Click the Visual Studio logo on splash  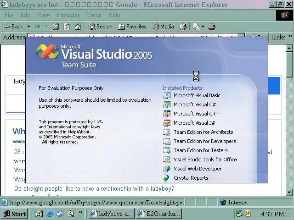click(47, 51)
